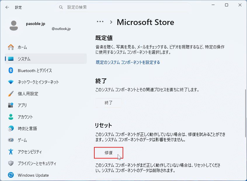This screenshot has width=247, height=181.
Task: Click the network Wi-Fi icon
Action: pos(11,82)
